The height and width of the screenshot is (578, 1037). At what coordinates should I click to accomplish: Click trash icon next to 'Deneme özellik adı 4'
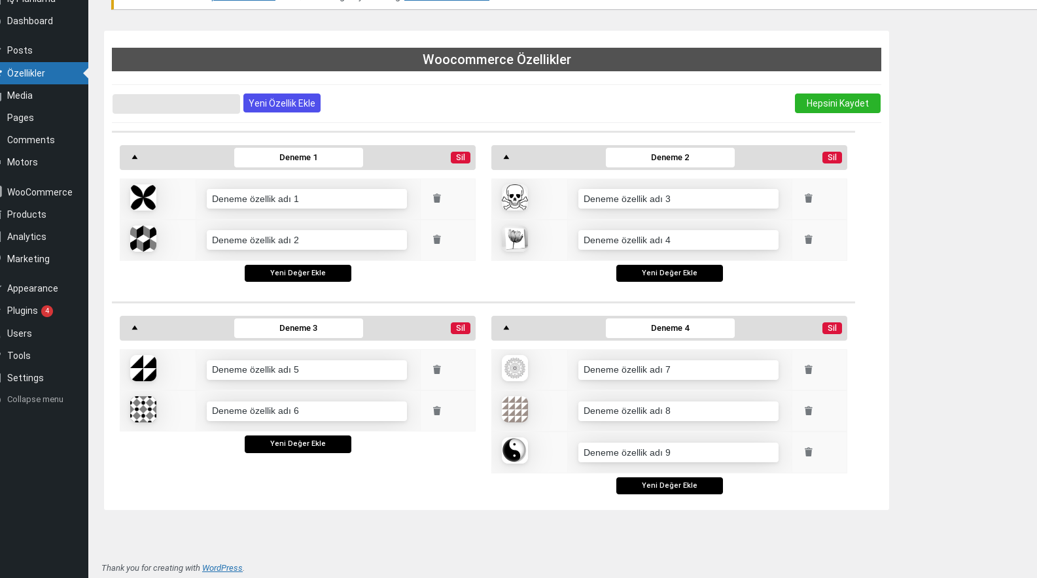809,239
